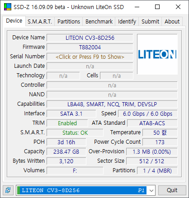The width and height of the screenshot is (189, 198).
Task: Click TRIM Enabled status field
Action: tap(67, 123)
